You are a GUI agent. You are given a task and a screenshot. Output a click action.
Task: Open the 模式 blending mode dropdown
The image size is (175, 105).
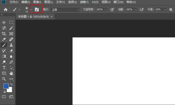(x=65, y=10)
